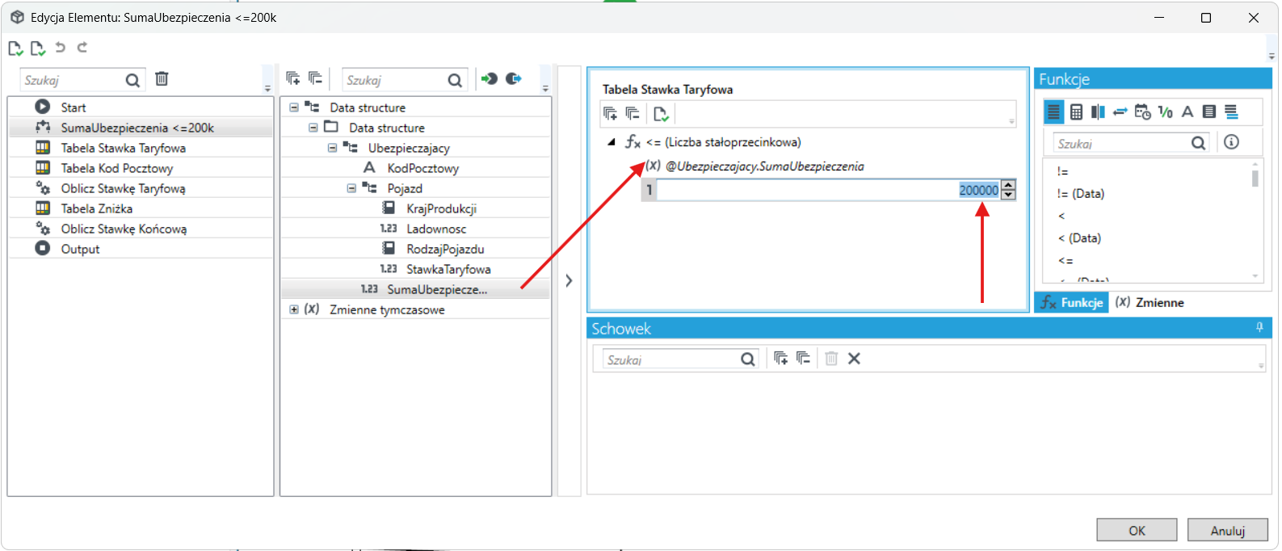Focus the Schowek search field
The width and height of the screenshot is (1282, 551).
670,360
